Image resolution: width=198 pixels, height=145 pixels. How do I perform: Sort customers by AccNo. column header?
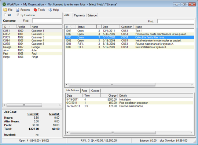(23, 27)
